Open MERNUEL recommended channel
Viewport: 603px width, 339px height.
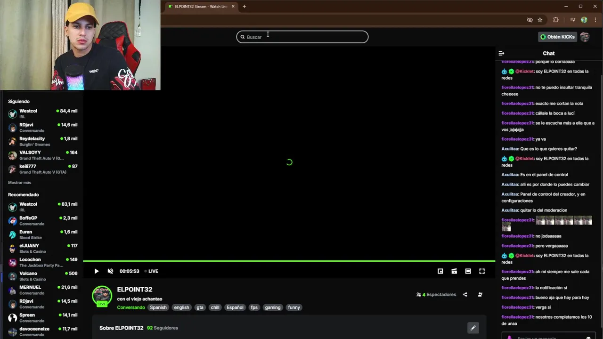click(x=42, y=290)
